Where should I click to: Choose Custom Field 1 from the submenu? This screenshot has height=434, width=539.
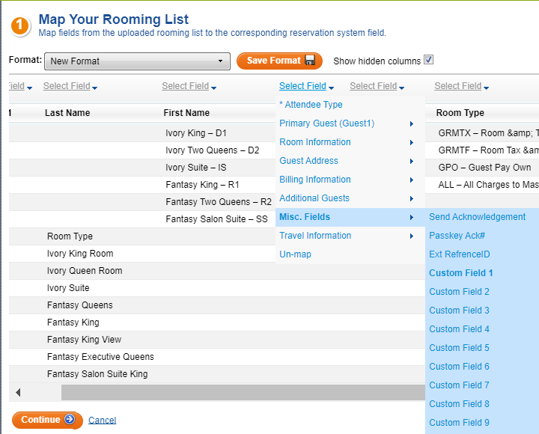tap(460, 273)
